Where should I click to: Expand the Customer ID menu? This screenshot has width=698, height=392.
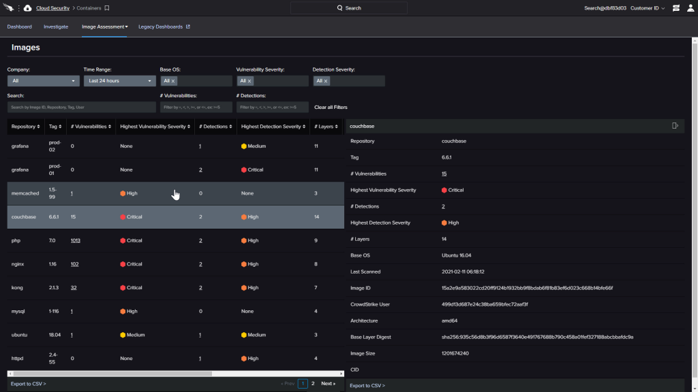tap(648, 8)
